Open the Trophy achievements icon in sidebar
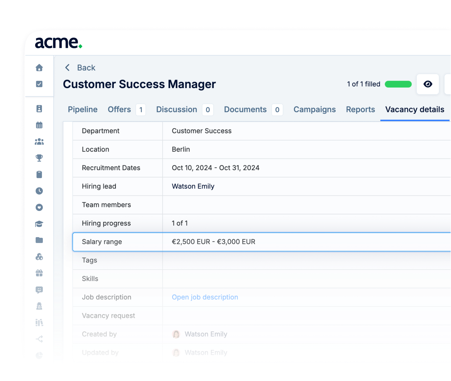 [x=39, y=158]
